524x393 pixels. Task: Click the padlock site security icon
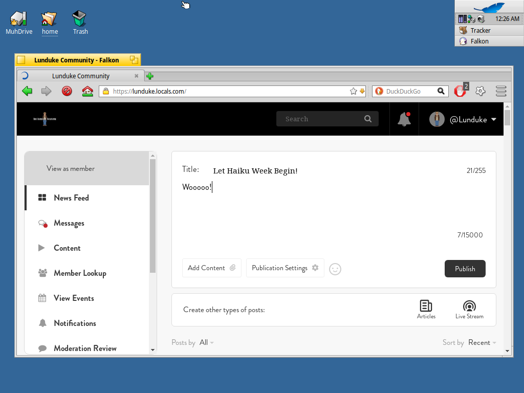click(105, 91)
